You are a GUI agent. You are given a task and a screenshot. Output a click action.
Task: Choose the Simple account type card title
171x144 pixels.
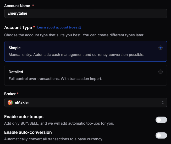click(14, 48)
